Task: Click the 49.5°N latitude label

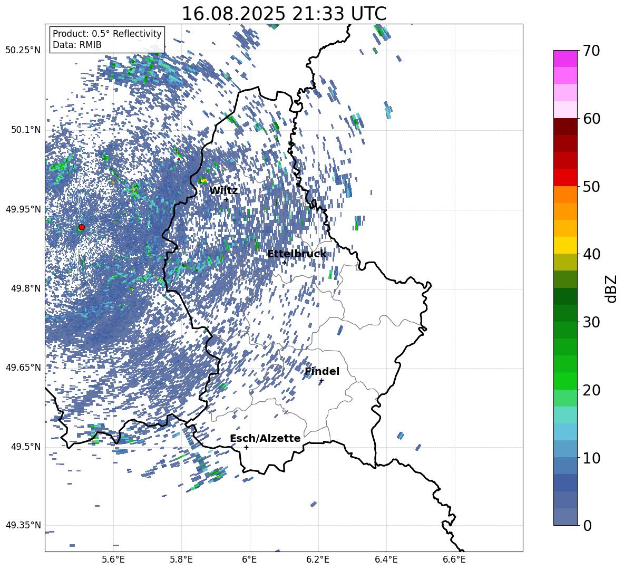Action: 26,447
